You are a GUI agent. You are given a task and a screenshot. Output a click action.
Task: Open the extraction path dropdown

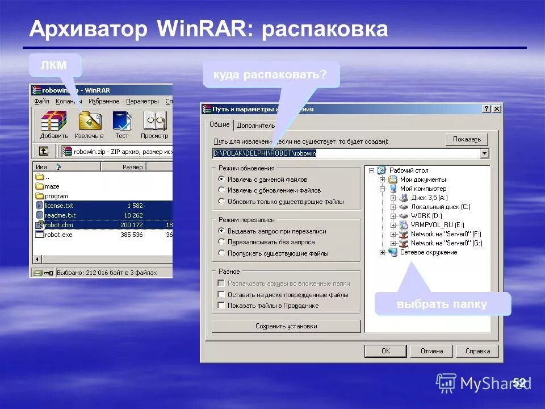485,153
